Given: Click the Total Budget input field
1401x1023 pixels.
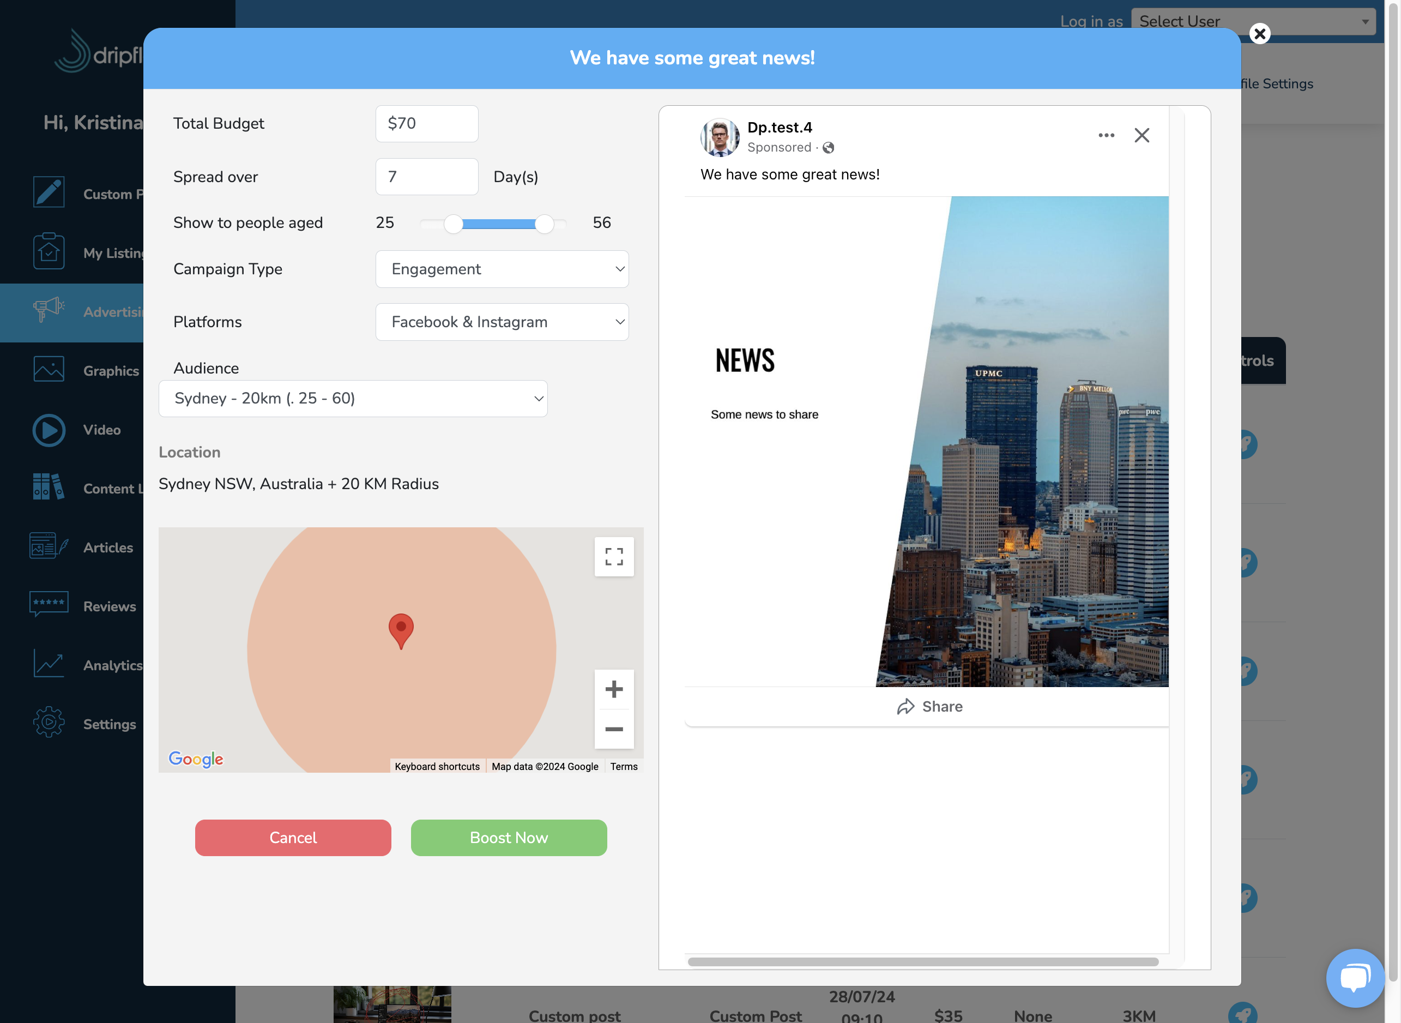Looking at the screenshot, I should point(426,123).
